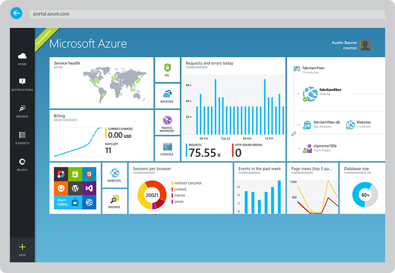Click the Visual Studio icon in gallery
This screenshot has width=395, height=273.
pos(89,188)
